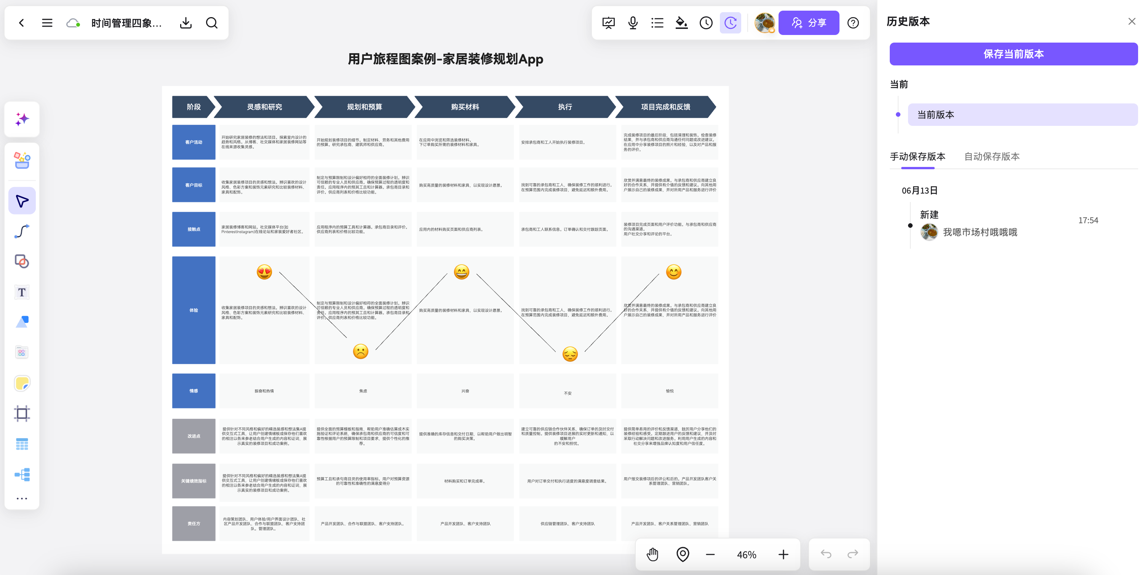Viewport: 1148px width, 575px height.
Task: Select the 灵感和研究 stage header
Action: [x=264, y=107]
